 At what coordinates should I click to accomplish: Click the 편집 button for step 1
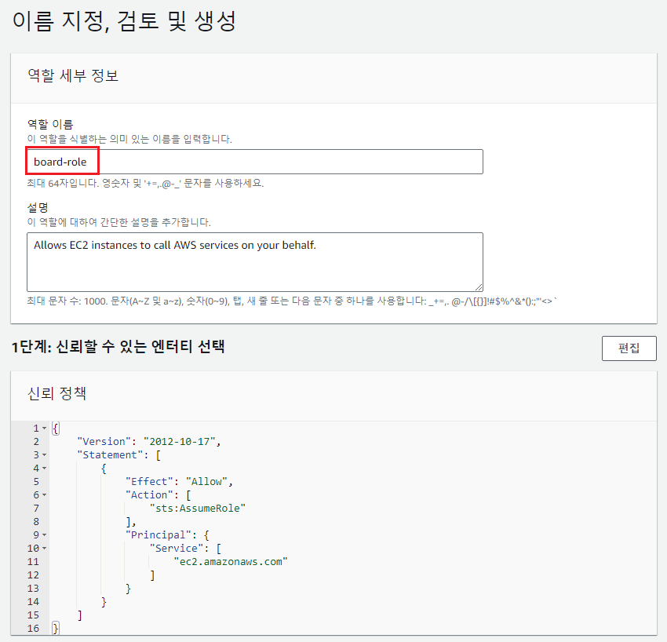pyautogui.click(x=629, y=348)
